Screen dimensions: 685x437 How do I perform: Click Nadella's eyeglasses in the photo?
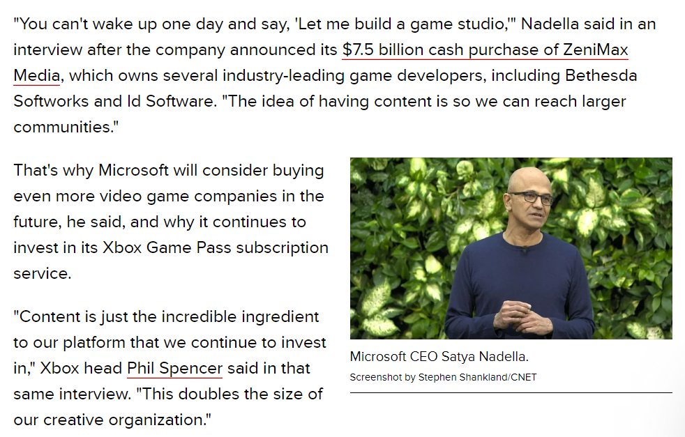click(x=530, y=197)
